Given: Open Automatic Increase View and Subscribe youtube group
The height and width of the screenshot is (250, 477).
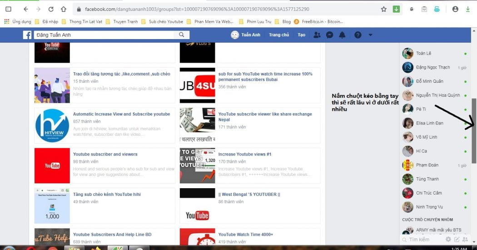Looking at the screenshot, I should [121, 114].
